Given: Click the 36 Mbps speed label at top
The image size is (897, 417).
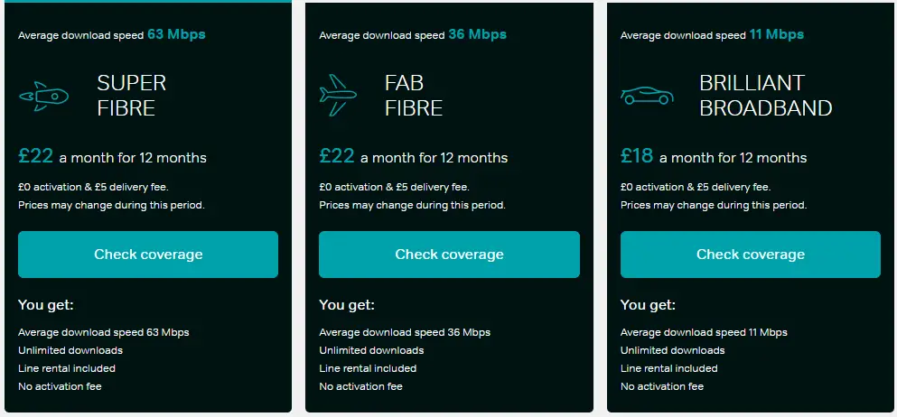Looking at the screenshot, I should (x=477, y=34).
